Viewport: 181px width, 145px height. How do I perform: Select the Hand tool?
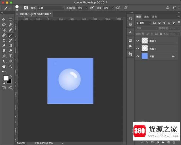pos(4,66)
